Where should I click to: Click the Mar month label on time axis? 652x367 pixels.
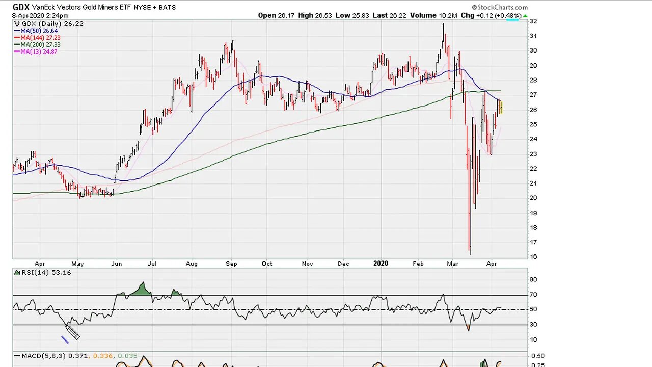453,264
